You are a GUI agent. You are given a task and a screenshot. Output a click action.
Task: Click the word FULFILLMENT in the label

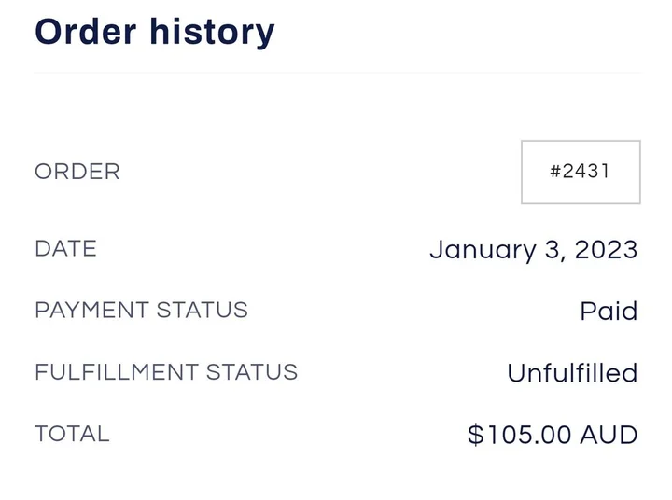click(x=117, y=372)
